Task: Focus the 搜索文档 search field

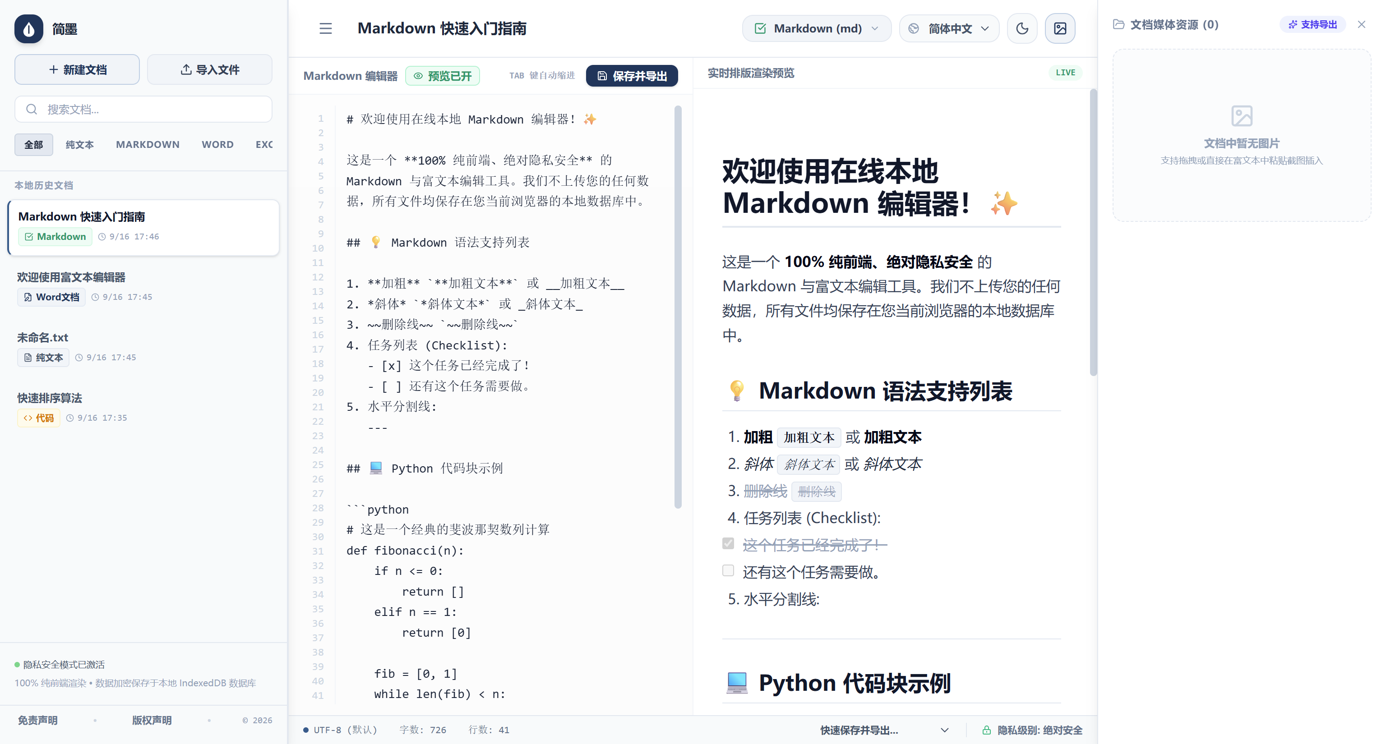Action: tap(143, 109)
